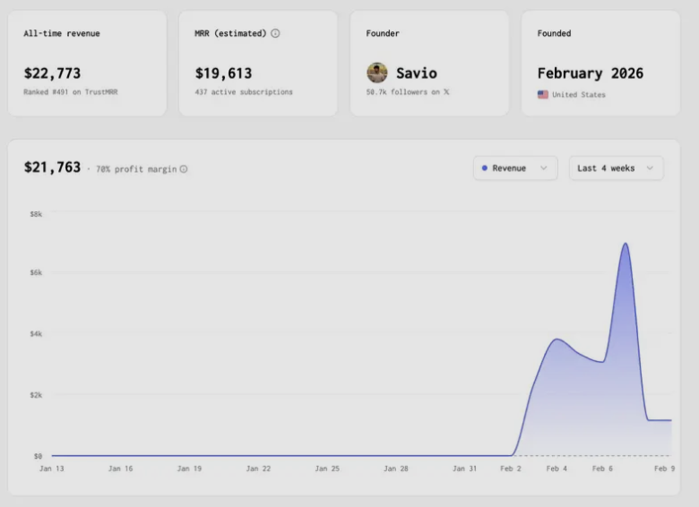Click the February 2026 founded date
The image size is (699, 507).
coord(590,73)
